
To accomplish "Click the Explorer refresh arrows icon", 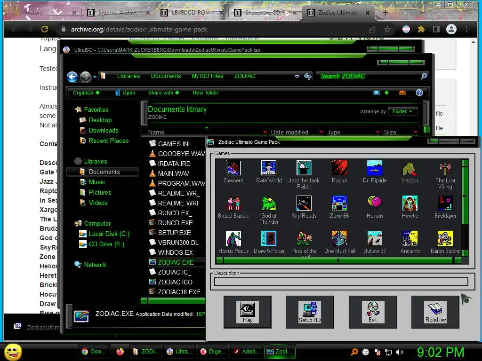I will coord(308,76).
